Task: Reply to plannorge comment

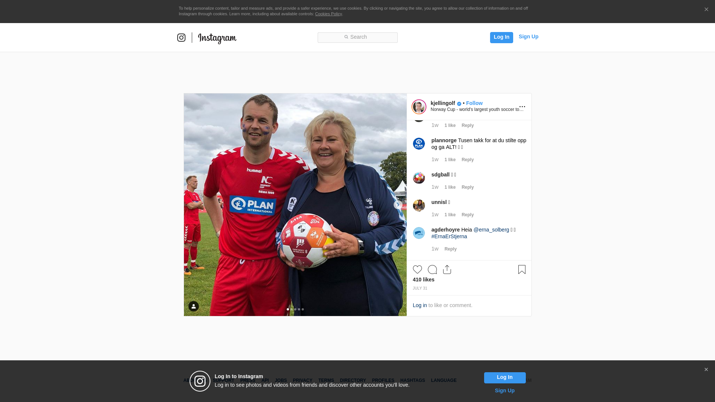Action: click(468, 160)
